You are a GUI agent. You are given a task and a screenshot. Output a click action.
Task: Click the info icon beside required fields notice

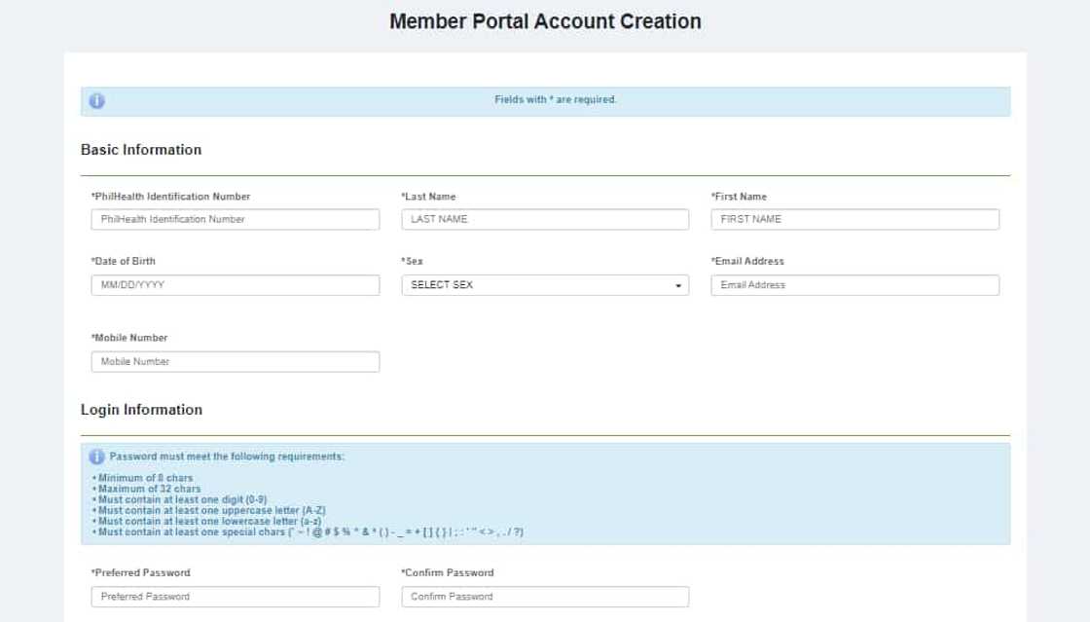point(96,101)
